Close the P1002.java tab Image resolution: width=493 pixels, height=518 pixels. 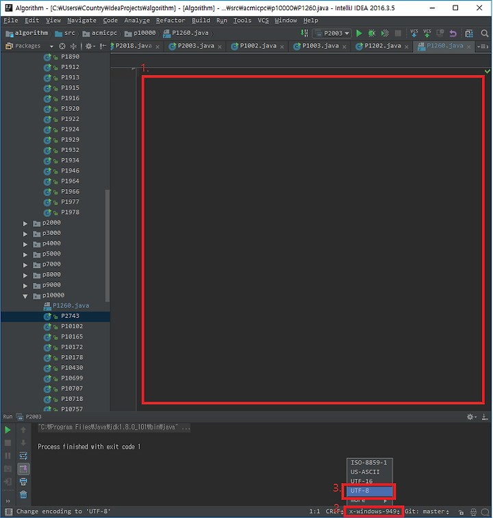pos(282,47)
